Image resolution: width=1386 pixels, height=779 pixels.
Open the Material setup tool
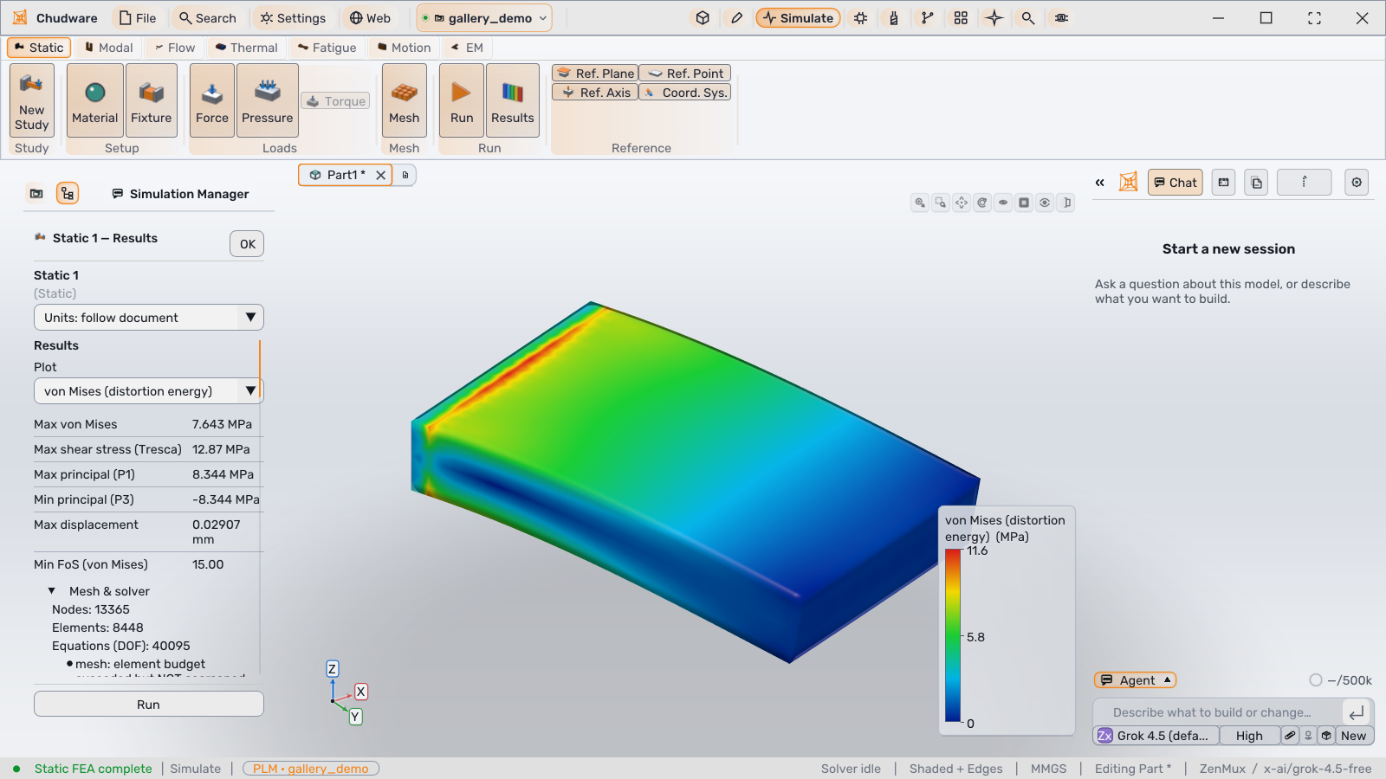coord(95,100)
